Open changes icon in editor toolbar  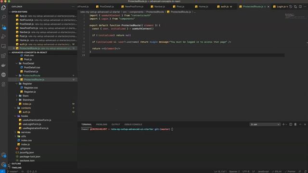click(x=295, y=7)
